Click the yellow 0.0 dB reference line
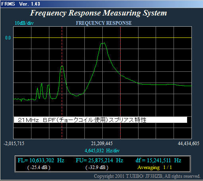The height and width of the screenshot is (181, 203). point(102,38)
